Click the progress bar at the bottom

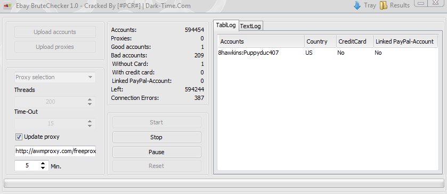(224, 183)
